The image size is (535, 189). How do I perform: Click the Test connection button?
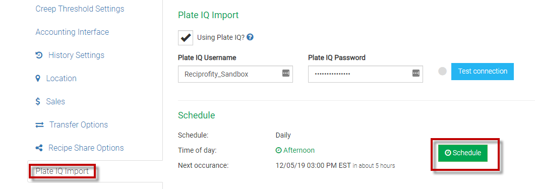click(483, 71)
